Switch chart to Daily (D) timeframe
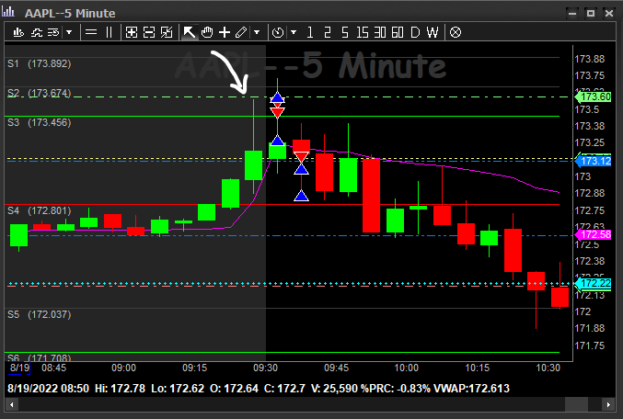Image resolution: width=623 pixels, height=419 pixels. 415,32
